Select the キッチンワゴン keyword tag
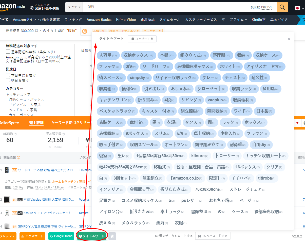 click(115, 100)
